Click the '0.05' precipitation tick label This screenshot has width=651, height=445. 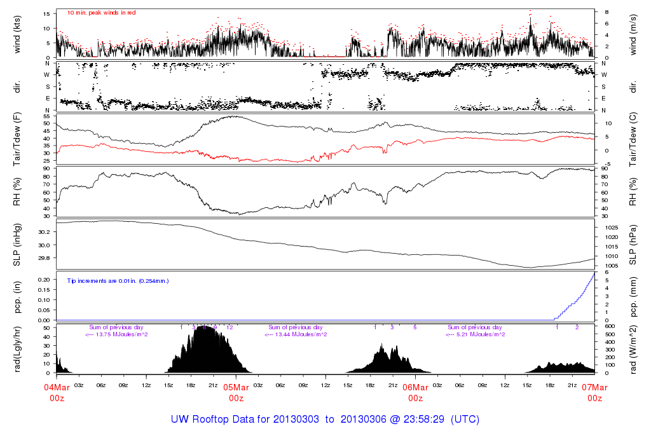click(x=44, y=310)
